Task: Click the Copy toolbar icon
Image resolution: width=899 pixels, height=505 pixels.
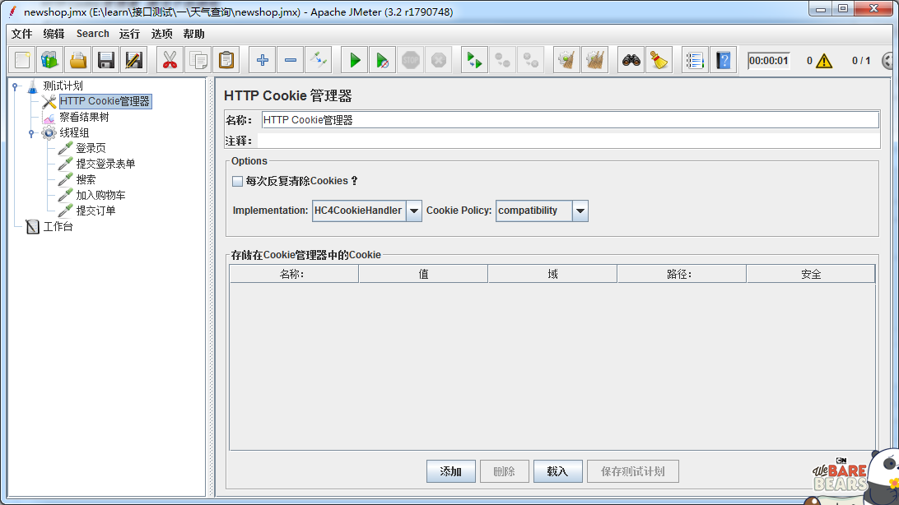Action: coord(198,60)
